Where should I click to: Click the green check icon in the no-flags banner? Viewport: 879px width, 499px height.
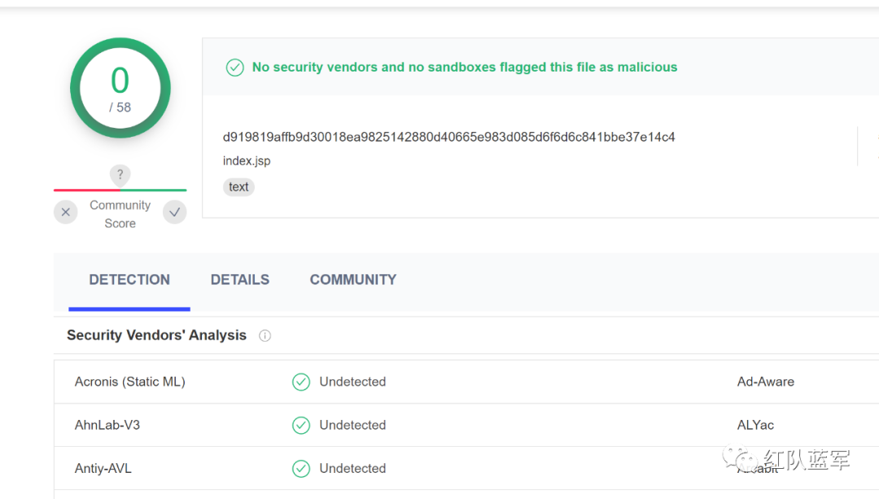pos(235,68)
